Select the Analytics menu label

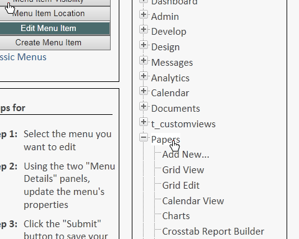pos(170,78)
